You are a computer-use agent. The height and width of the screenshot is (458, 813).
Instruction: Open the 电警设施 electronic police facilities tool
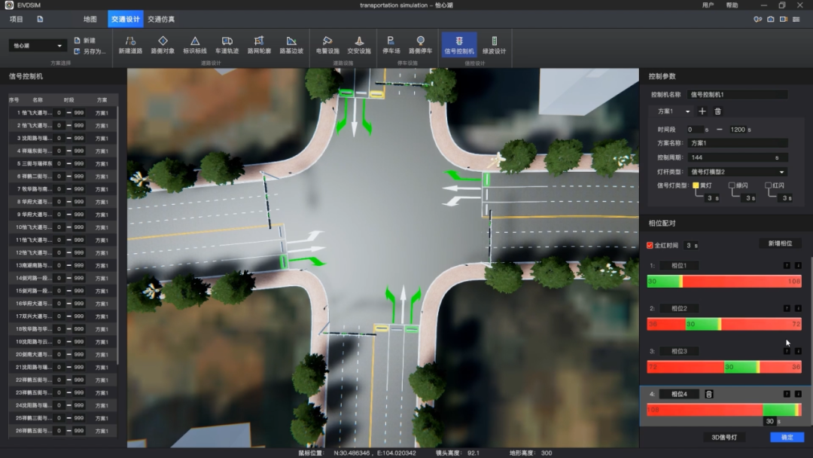327,45
